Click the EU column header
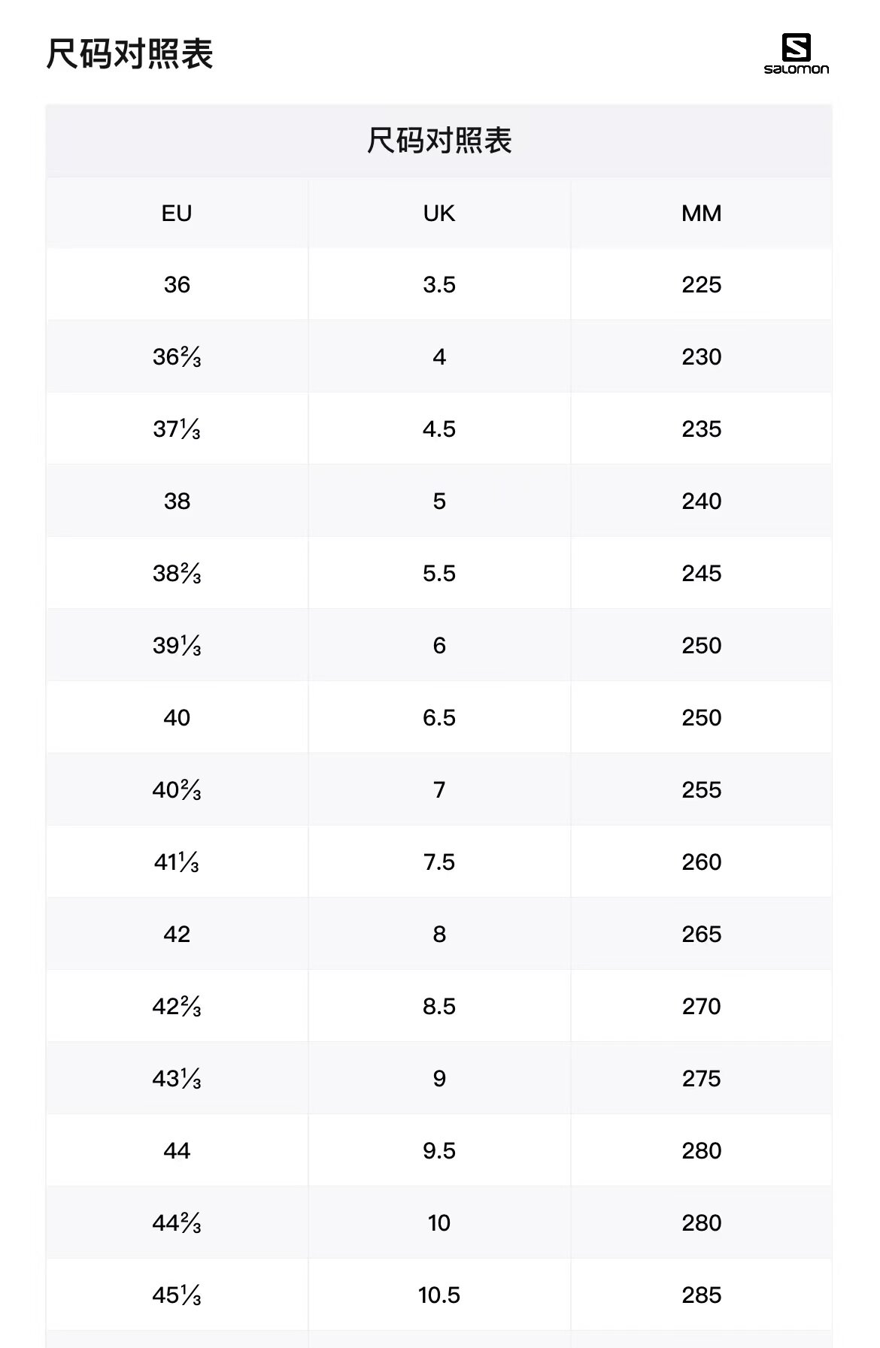This screenshot has width=880, height=1348. click(177, 214)
